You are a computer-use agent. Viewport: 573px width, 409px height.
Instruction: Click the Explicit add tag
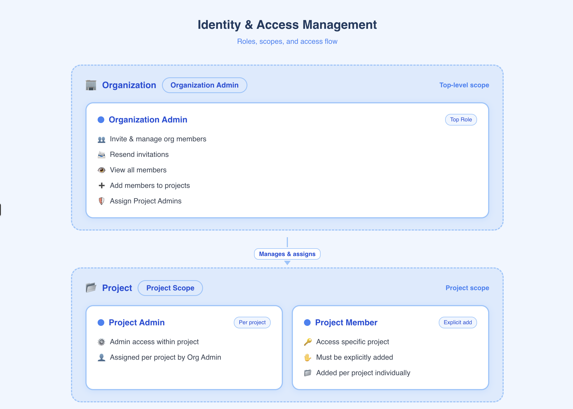[458, 322]
